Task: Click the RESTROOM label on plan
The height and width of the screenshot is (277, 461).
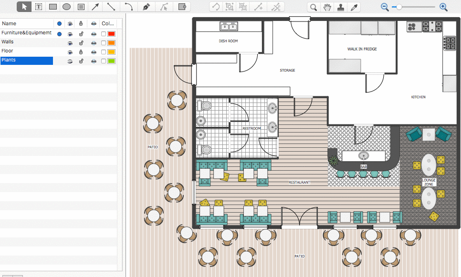Action: click(251, 128)
